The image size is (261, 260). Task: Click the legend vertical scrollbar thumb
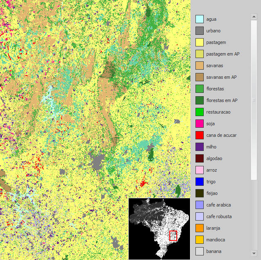click(x=254, y=100)
